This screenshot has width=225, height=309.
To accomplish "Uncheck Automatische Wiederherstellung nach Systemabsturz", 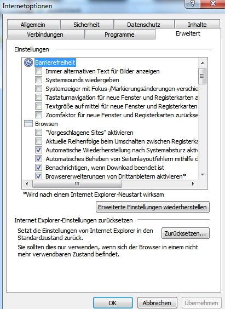I will click(38, 150).
